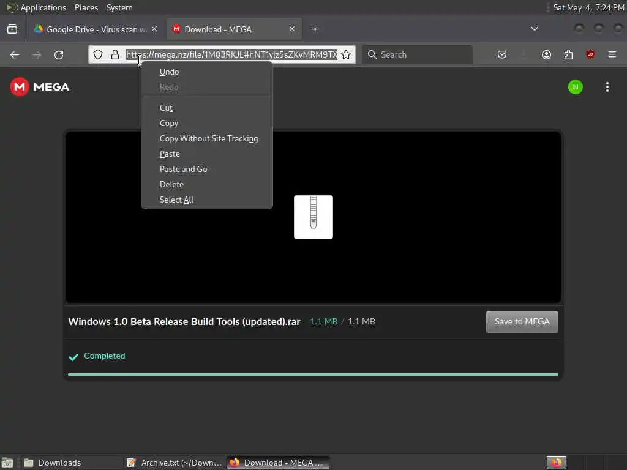Click the date and time clock
Image resolution: width=627 pixels, height=470 pixels.
click(588, 7)
